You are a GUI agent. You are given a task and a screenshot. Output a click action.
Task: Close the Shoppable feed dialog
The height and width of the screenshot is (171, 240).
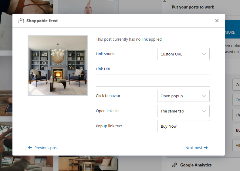[x=217, y=21]
